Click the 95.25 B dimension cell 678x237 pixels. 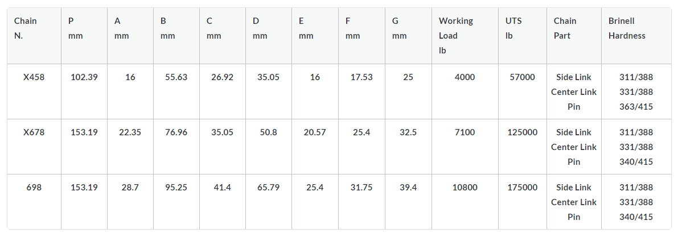176,188
